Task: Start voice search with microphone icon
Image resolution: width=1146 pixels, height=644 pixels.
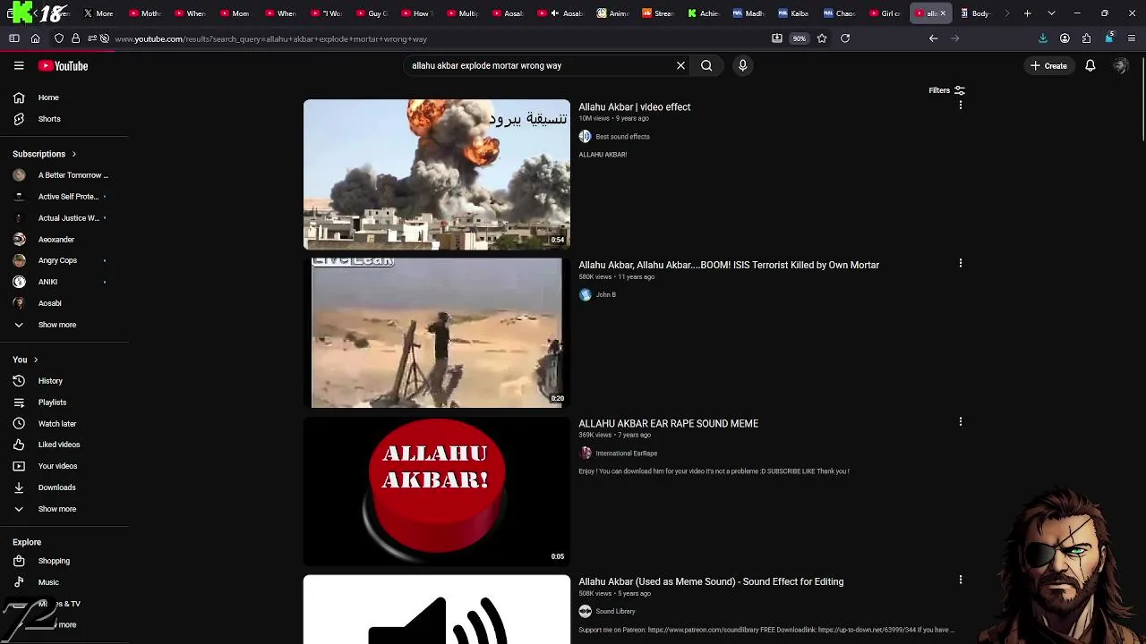Action: pyautogui.click(x=742, y=65)
